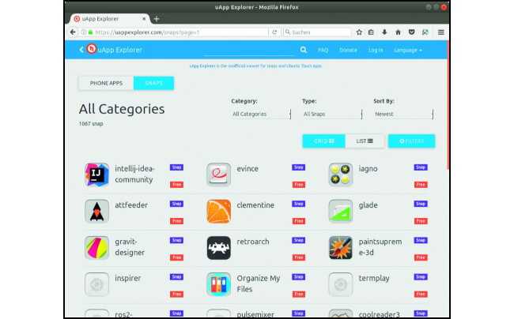Close the uApp Explorer tab

point(144,19)
